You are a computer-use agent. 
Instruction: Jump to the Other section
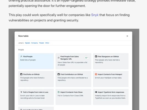(x=47, y=43)
